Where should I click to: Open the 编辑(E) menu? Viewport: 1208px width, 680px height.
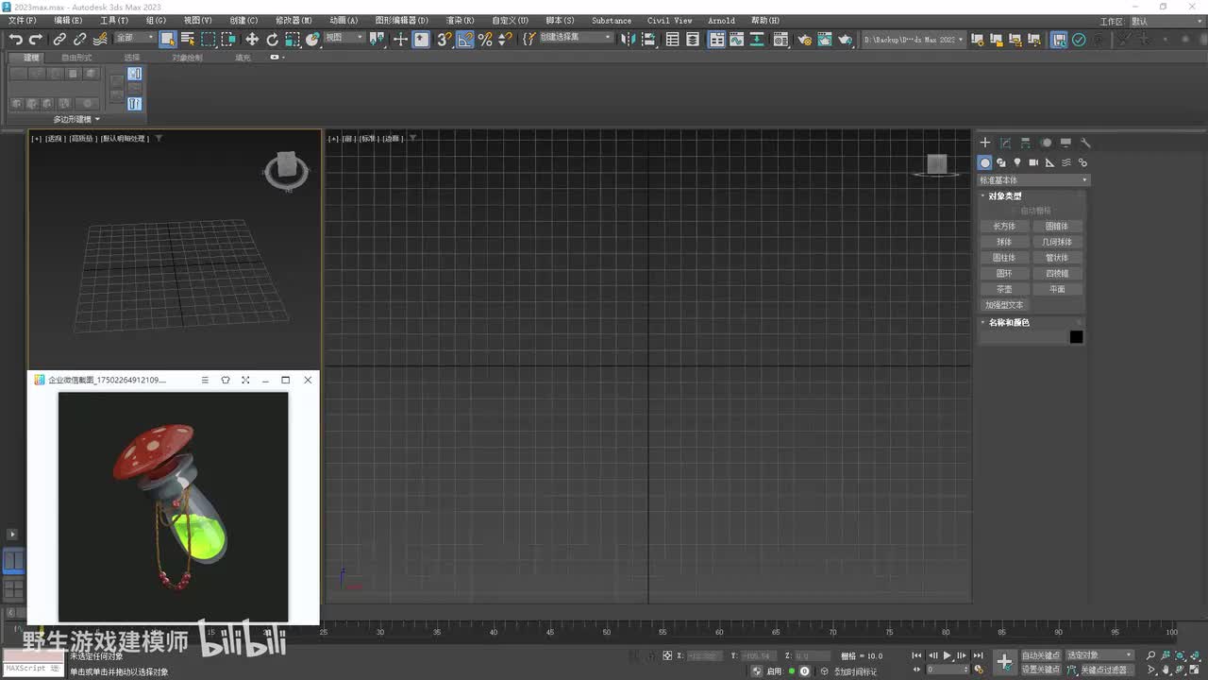pos(68,21)
